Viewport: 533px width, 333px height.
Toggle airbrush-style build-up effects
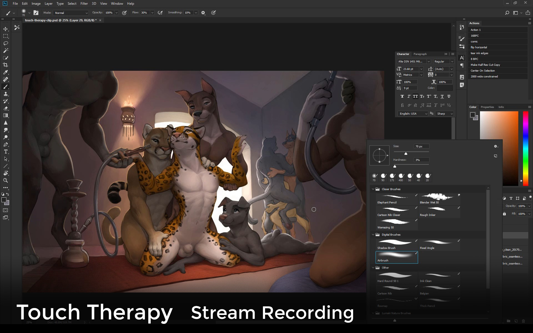click(x=160, y=13)
